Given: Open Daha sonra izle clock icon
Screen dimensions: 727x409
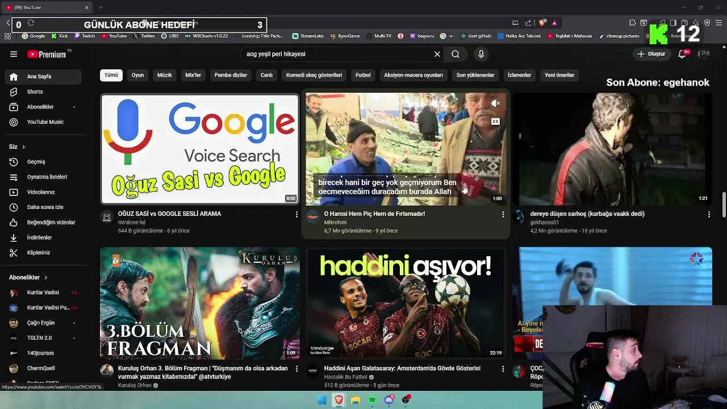Looking at the screenshot, I should click(14, 207).
